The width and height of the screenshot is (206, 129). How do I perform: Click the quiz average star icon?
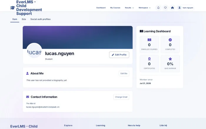point(170,59)
